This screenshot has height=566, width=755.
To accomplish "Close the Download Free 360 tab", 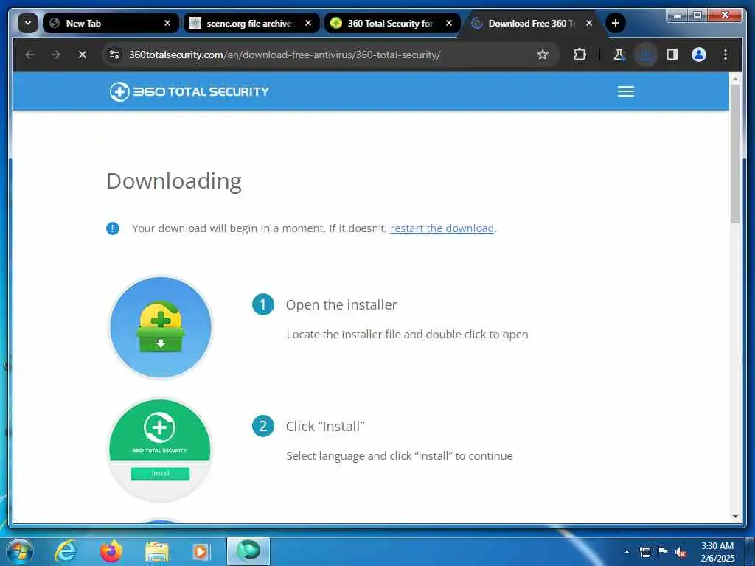I will (x=589, y=23).
